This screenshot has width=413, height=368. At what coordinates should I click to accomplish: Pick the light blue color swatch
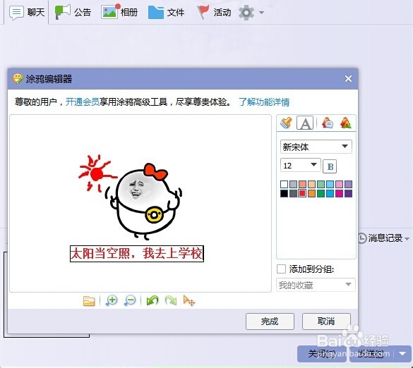point(330,184)
